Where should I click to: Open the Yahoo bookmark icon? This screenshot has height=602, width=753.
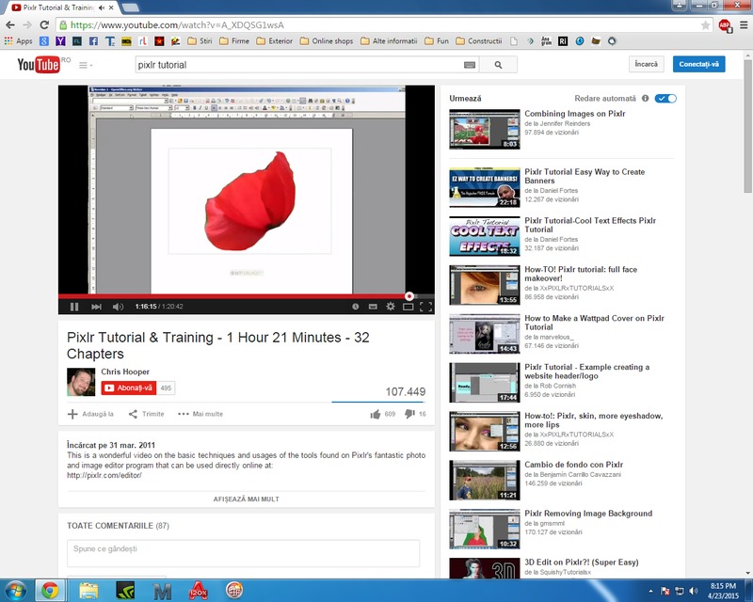pos(60,41)
